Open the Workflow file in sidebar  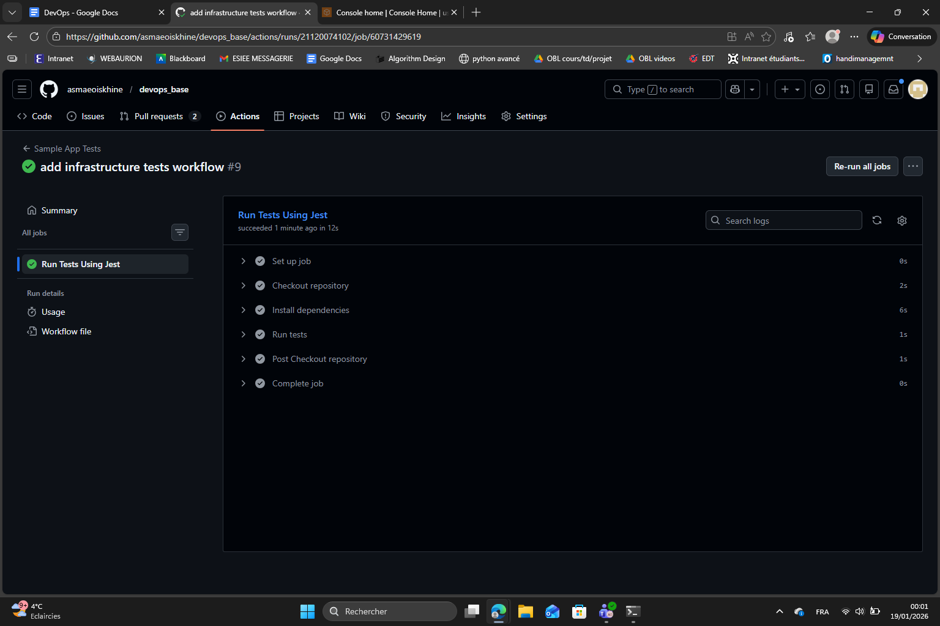click(66, 331)
